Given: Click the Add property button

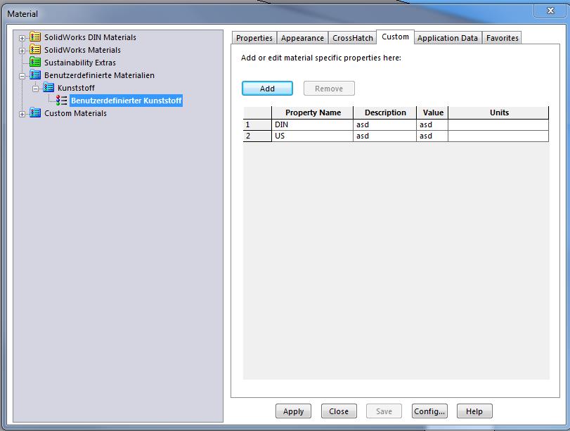Looking at the screenshot, I should pyautogui.click(x=267, y=89).
